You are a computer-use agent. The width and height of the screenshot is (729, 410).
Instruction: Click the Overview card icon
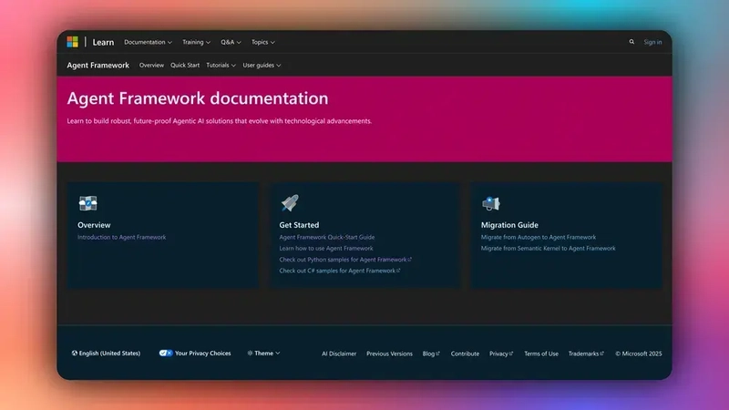tap(87, 203)
